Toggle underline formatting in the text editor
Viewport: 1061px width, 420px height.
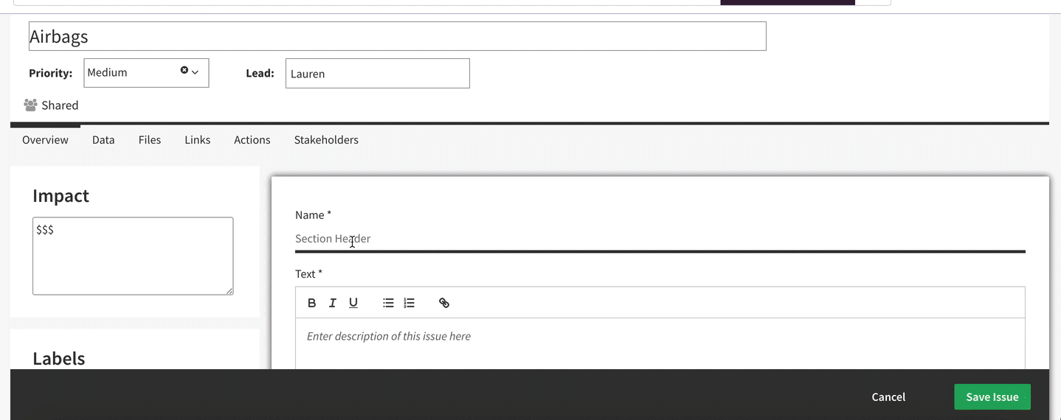click(353, 303)
